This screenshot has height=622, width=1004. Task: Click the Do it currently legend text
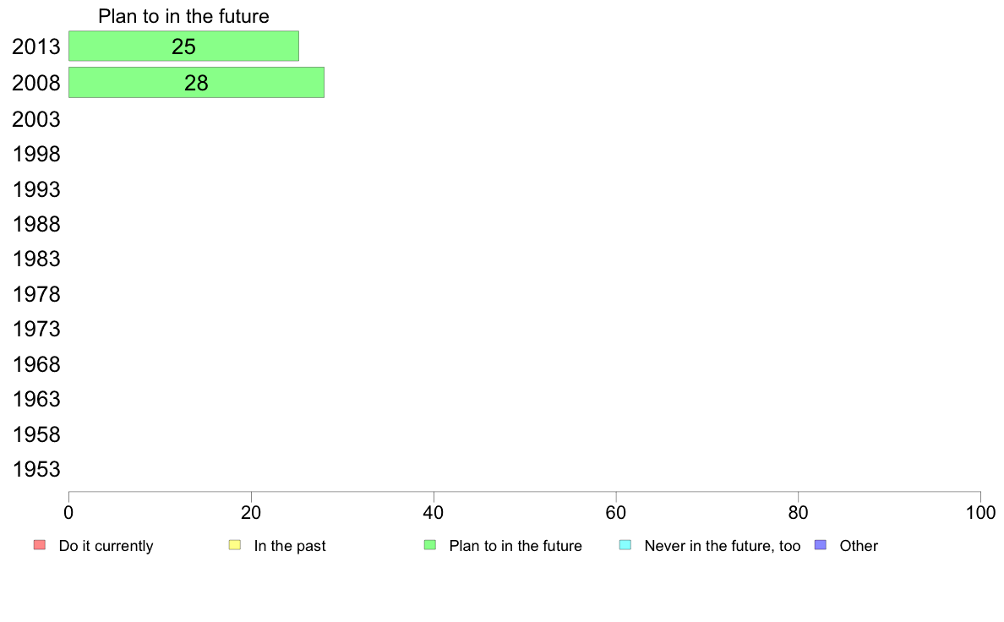click(106, 546)
